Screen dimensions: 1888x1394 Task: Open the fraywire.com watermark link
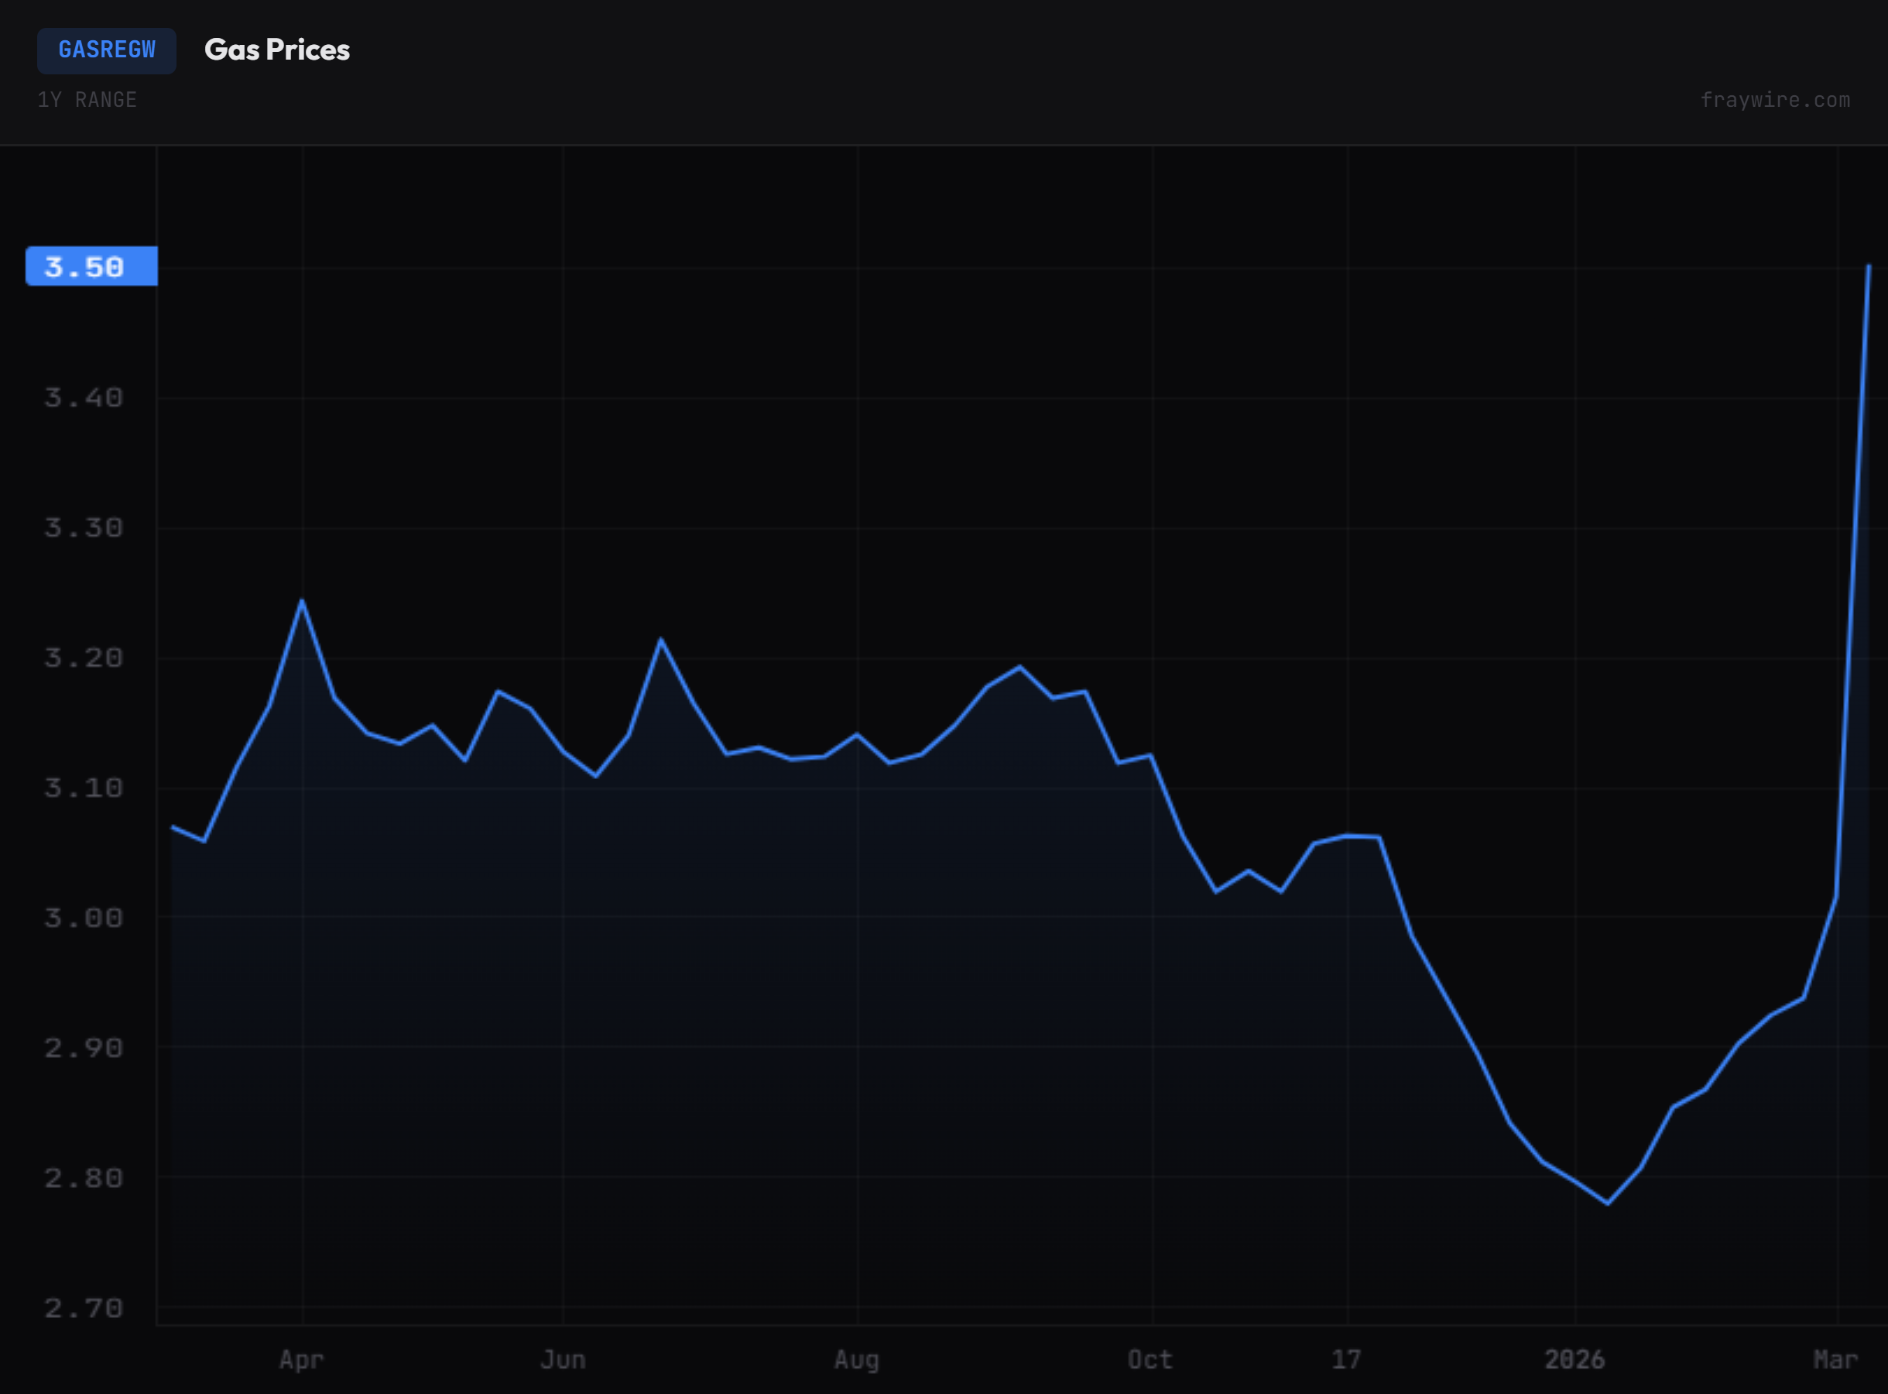pos(1774,100)
